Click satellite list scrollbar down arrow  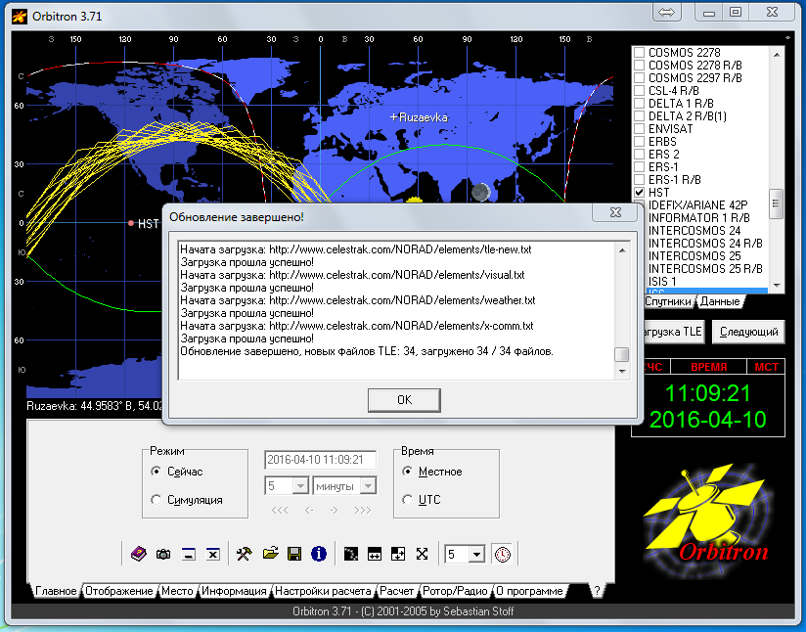[777, 285]
